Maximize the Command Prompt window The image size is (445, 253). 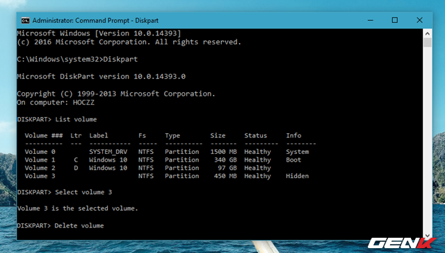coord(395,20)
